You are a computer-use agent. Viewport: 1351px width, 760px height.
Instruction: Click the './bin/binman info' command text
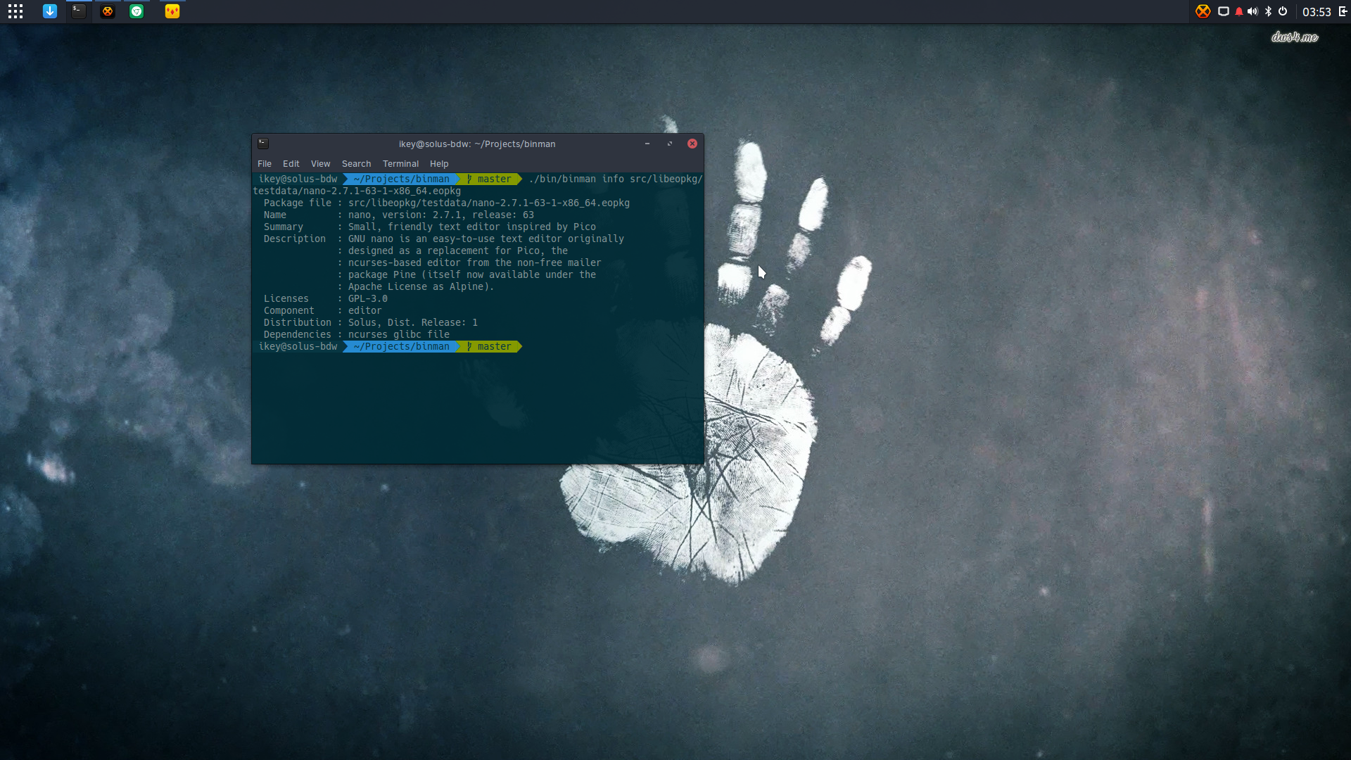point(575,179)
